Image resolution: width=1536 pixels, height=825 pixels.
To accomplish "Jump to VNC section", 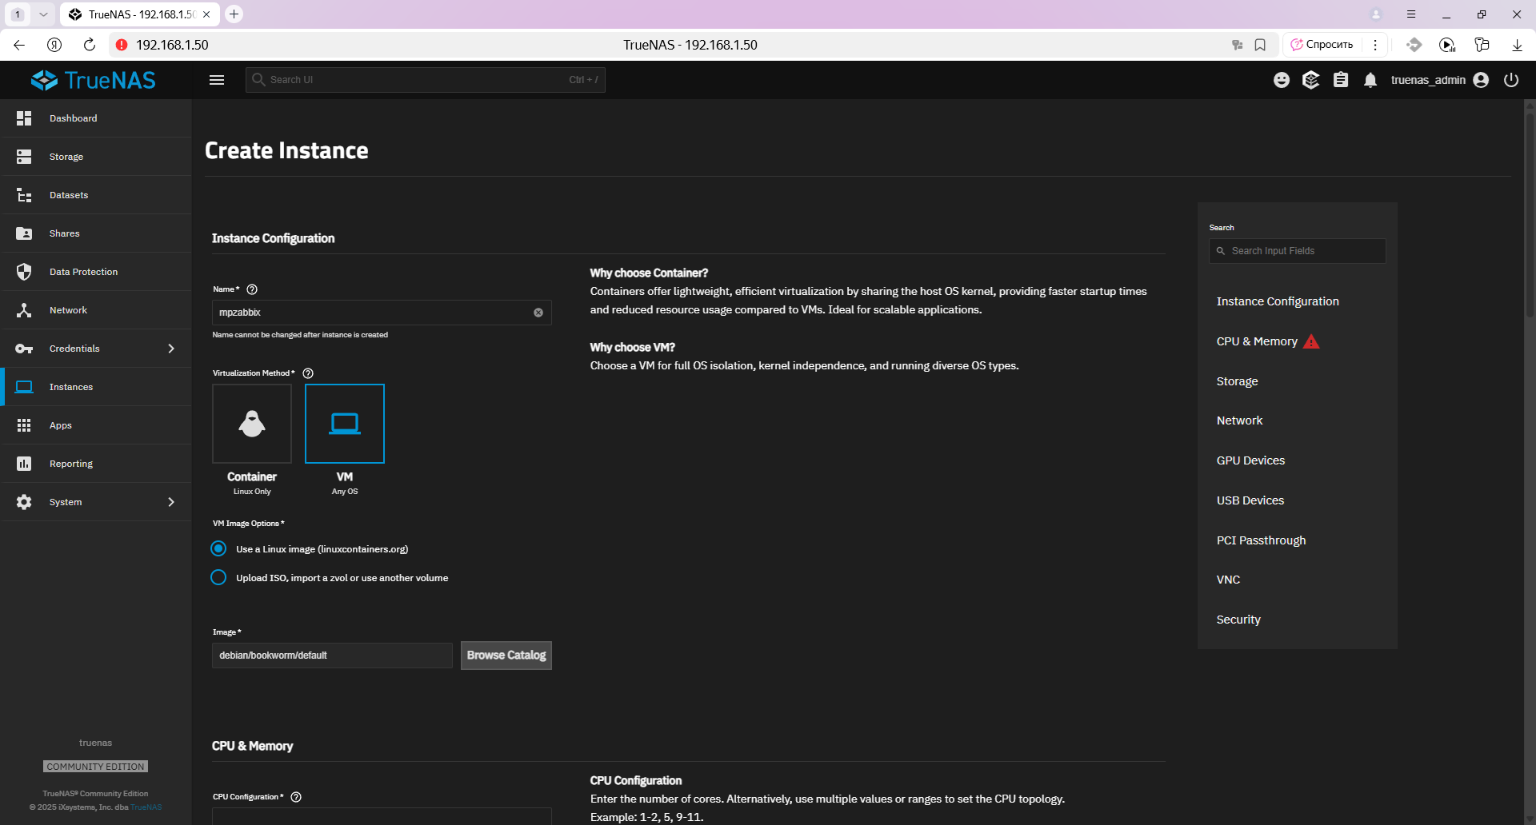I will [1228, 580].
